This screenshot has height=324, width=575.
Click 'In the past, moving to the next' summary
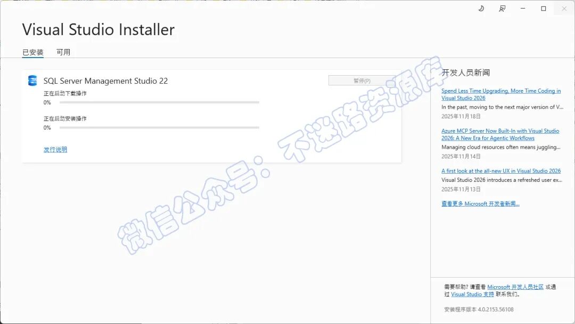point(502,107)
